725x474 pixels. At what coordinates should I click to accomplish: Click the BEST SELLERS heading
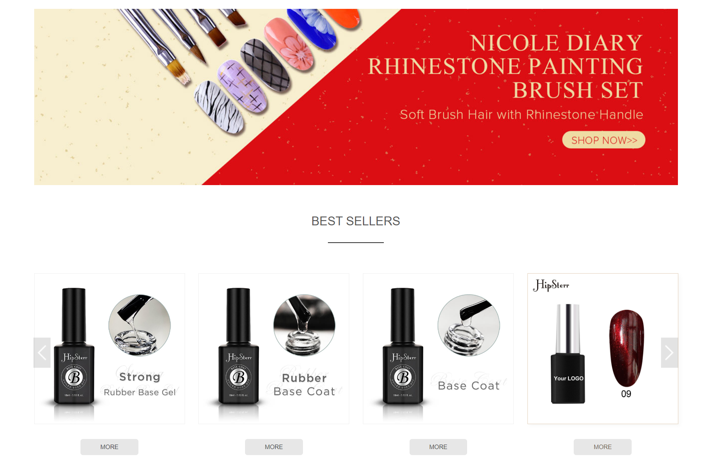tap(356, 221)
